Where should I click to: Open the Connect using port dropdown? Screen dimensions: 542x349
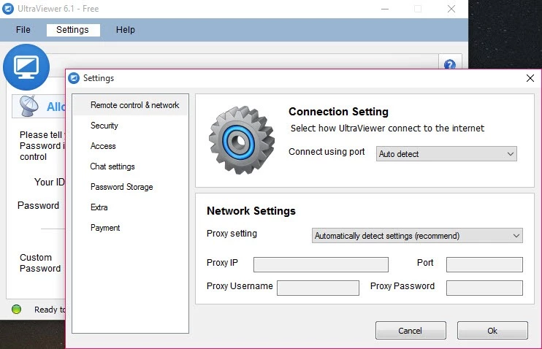click(x=446, y=154)
